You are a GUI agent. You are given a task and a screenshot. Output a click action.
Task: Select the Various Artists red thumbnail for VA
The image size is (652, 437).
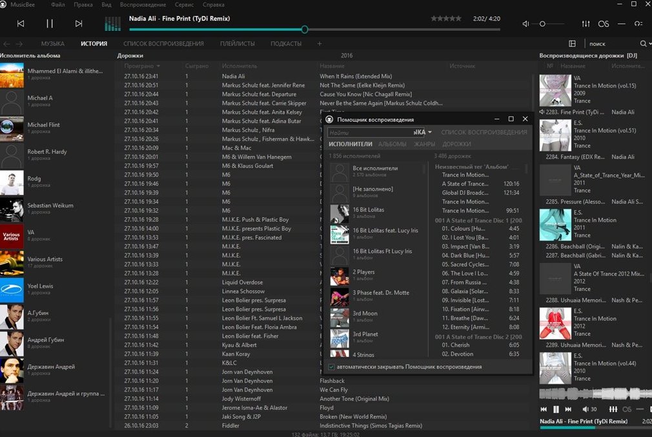tap(12, 236)
